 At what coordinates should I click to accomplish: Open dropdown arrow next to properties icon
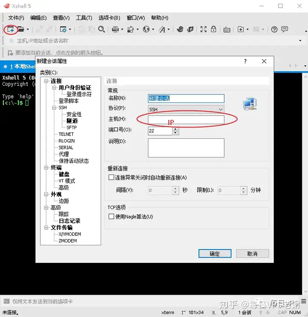(x=70, y=29)
